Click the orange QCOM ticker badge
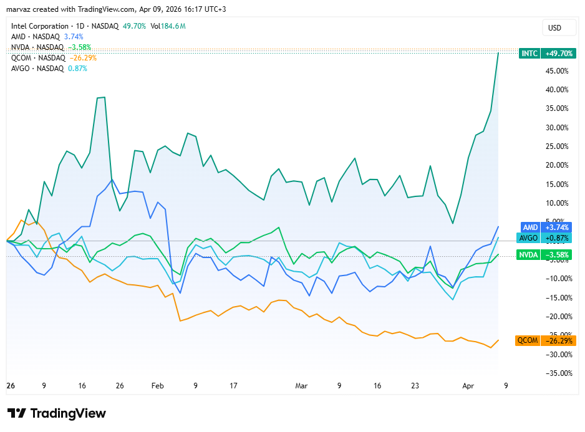This screenshot has width=585, height=432. [x=528, y=340]
